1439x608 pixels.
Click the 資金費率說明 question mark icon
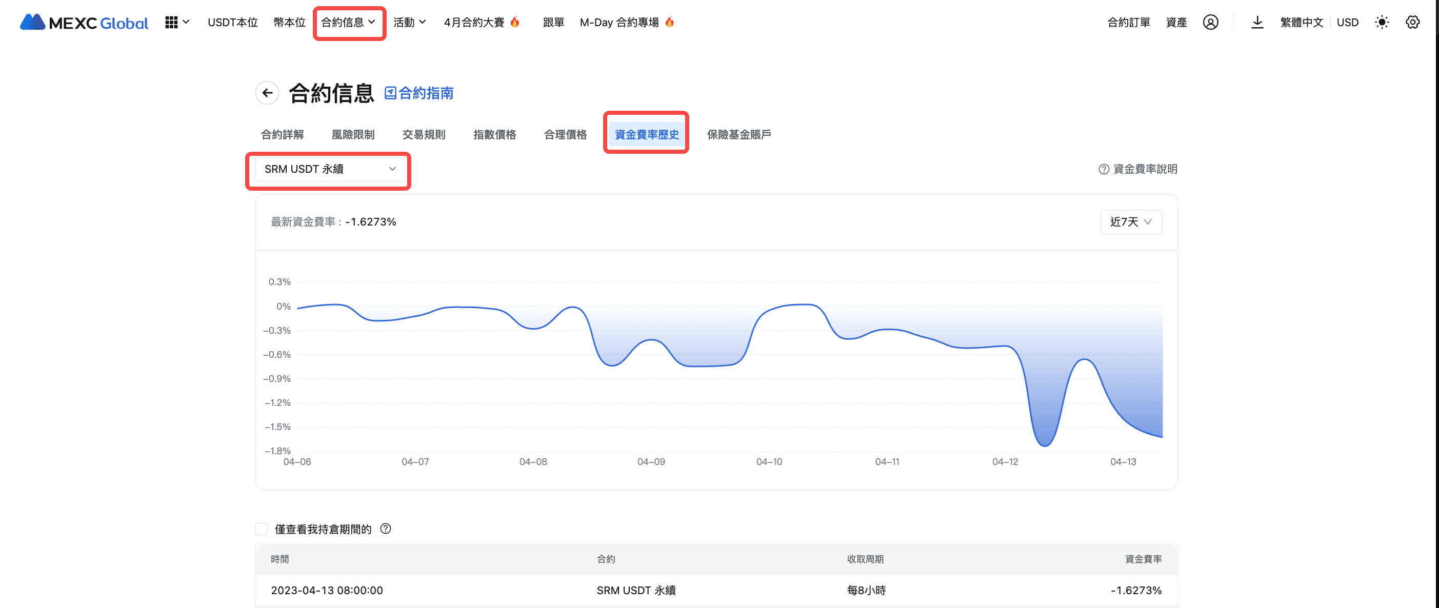tap(1103, 169)
